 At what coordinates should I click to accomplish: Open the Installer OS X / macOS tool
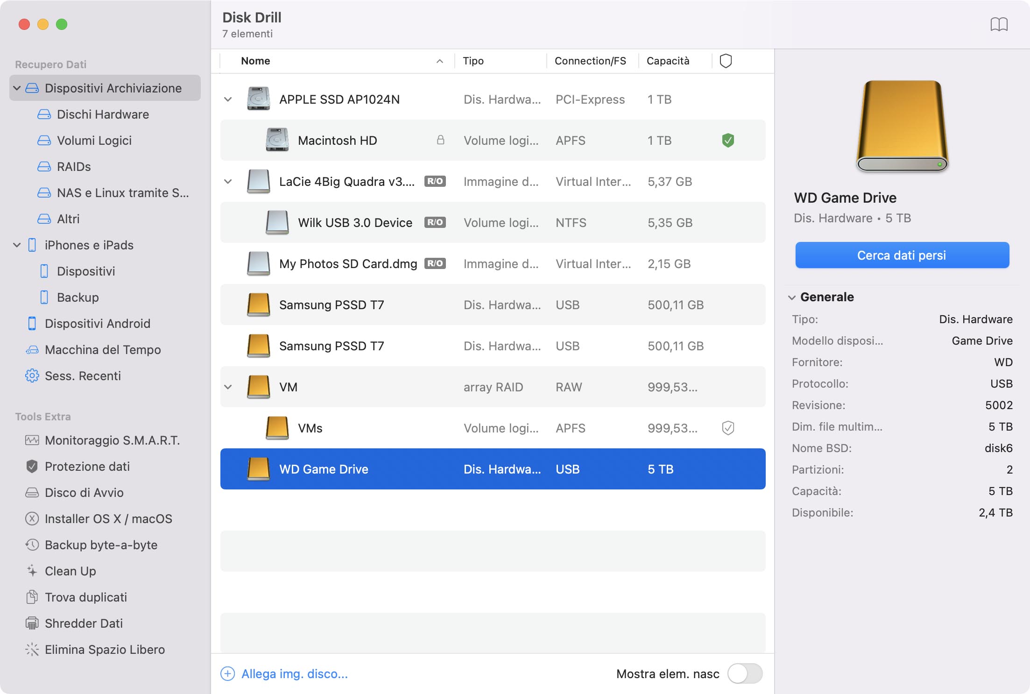click(x=108, y=517)
